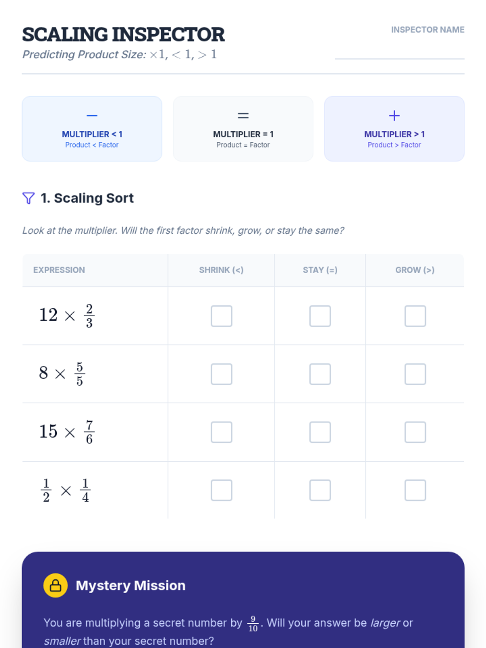Image resolution: width=486 pixels, height=648 pixels.
Task: Tick Grow box for 12 × 2/3
Action: (415, 316)
